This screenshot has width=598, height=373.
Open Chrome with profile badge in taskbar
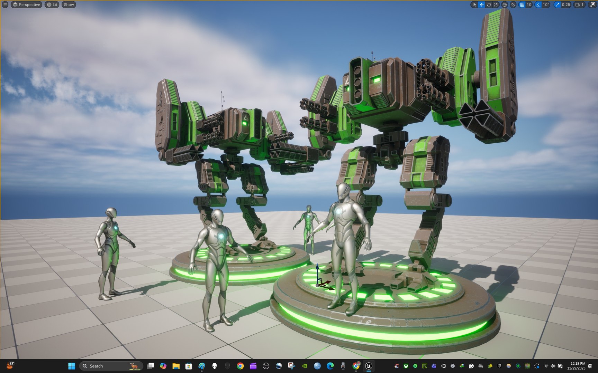(x=356, y=366)
